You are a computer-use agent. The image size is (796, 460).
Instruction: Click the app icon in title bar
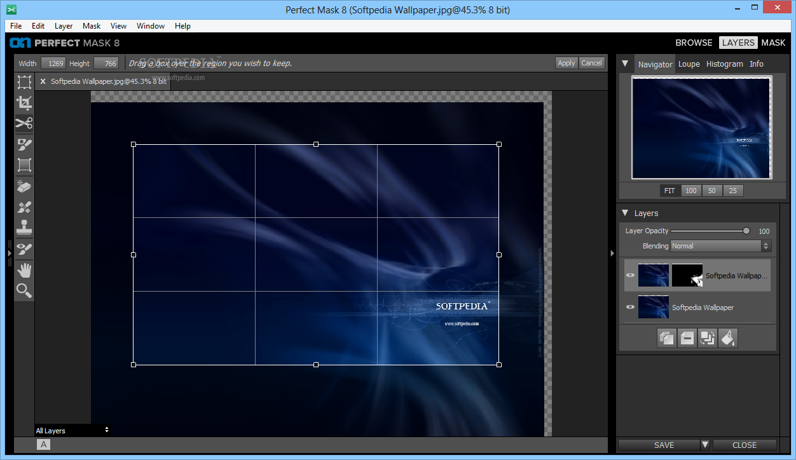[11, 10]
